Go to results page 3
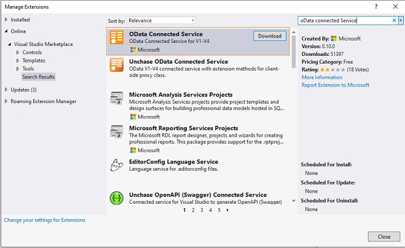 202,210
